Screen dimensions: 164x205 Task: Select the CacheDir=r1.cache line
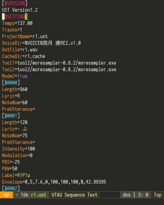click(24, 56)
